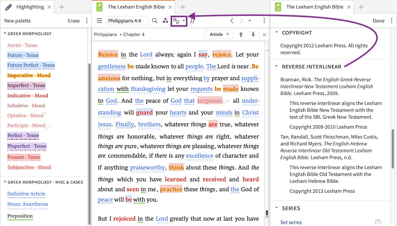This screenshot has width=397, height=226.
Task: Click the Set series link
Action: [x=291, y=222]
